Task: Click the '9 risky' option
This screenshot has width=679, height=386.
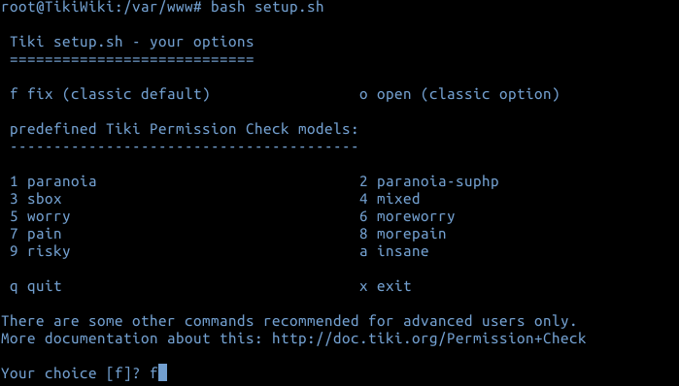Action: tap(40, 251)
